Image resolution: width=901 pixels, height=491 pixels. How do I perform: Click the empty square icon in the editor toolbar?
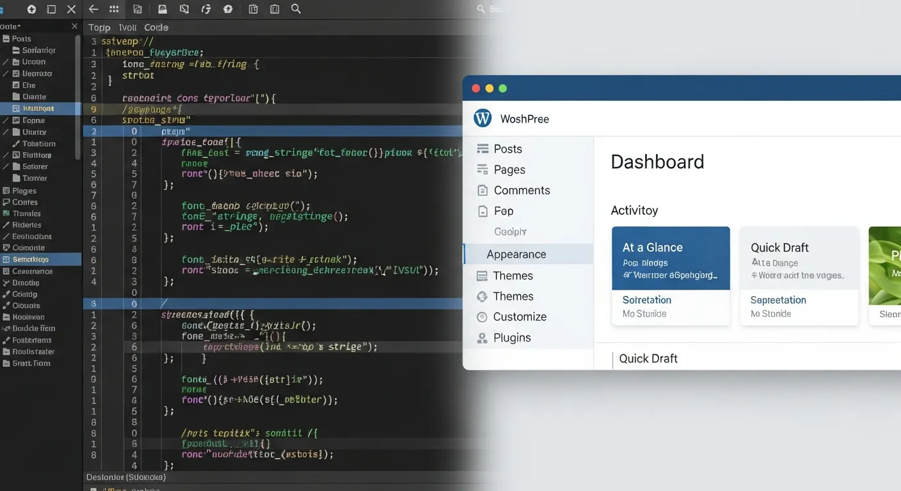(51, 9)
